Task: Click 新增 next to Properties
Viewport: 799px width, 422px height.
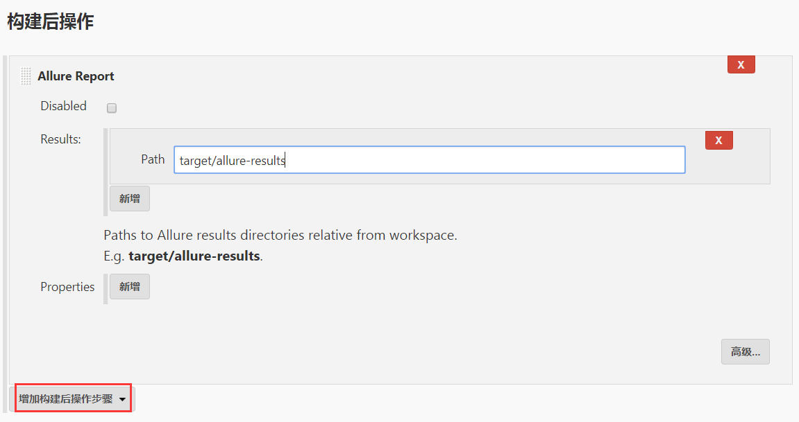Action: pyautogui.click(x=130, y=286)
